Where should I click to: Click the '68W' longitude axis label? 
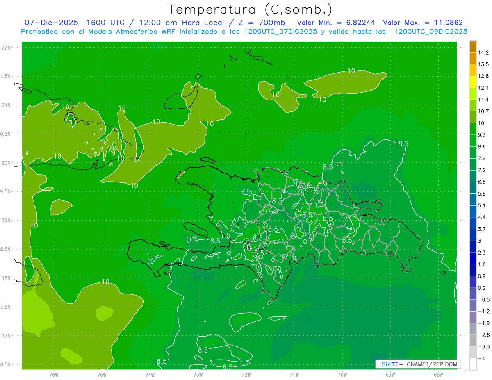tap(438, 375)
